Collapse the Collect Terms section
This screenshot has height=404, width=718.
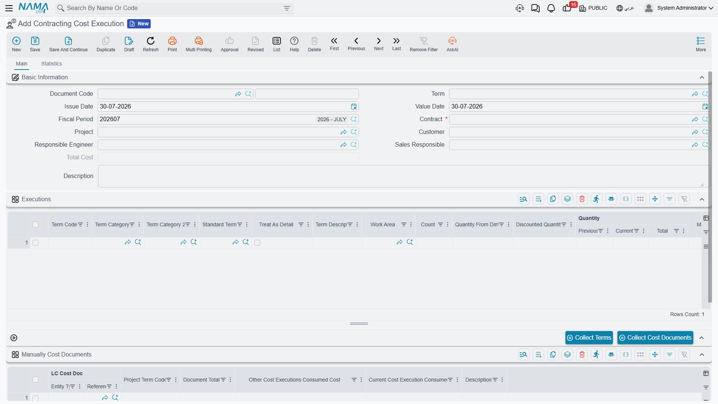pos(702,338)
